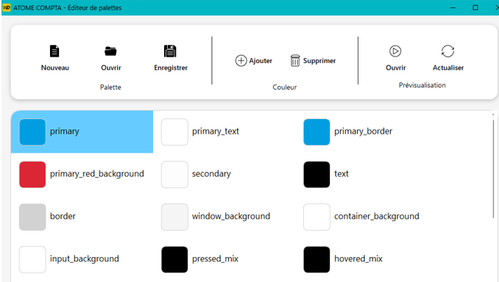Select the input_background color name
Image resolution: width=499 pixels, height=282 pixels.
pos(85,259)
